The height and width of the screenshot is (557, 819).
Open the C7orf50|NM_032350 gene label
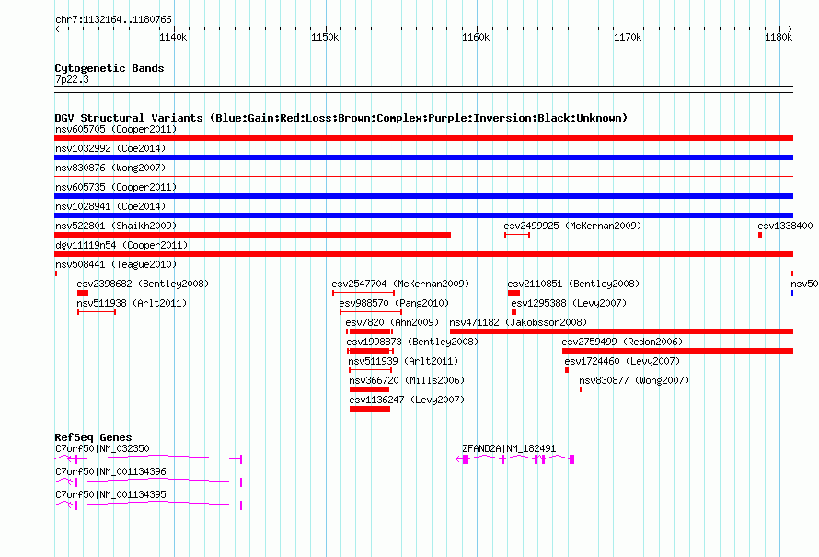pos(102,449)
